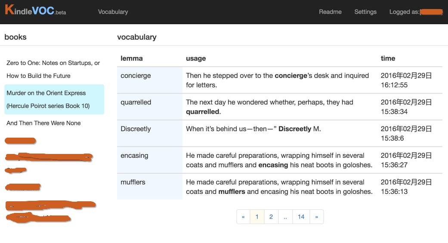Jump to last page 14
448x243 pixels.
(301, 217)
